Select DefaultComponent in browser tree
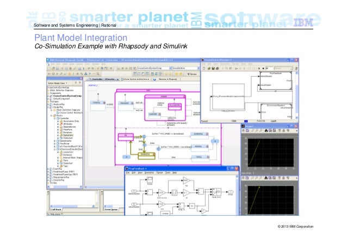 click(x=61, y=99)
